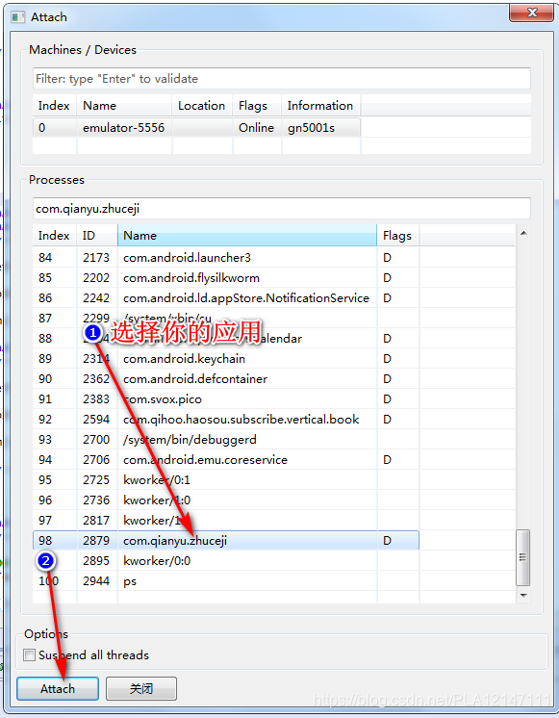Click the devices Information column header
The image size is (559, 718).
(x=321, y=105)
